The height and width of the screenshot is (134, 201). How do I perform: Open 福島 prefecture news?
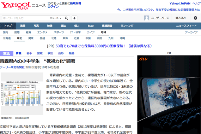72,53
